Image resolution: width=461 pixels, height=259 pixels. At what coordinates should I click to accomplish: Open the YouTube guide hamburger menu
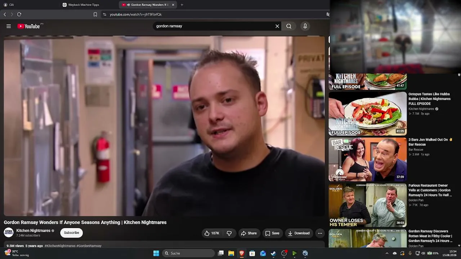click(x=9, y=26)
